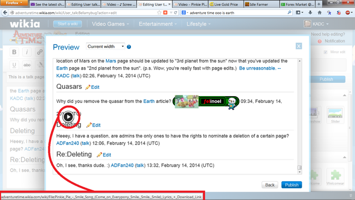The image size is (355, 200).
Task: Click the red plus icon in the address bar
Action: tap(165, 13)
